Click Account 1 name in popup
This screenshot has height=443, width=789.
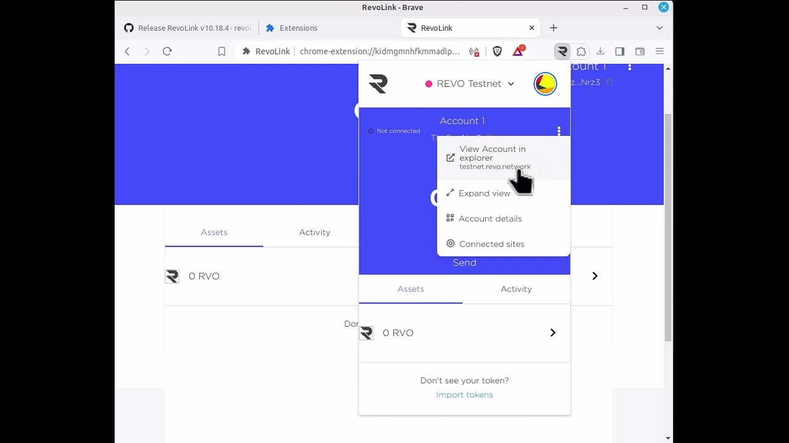pyautogui.click(x=462, y=121)
